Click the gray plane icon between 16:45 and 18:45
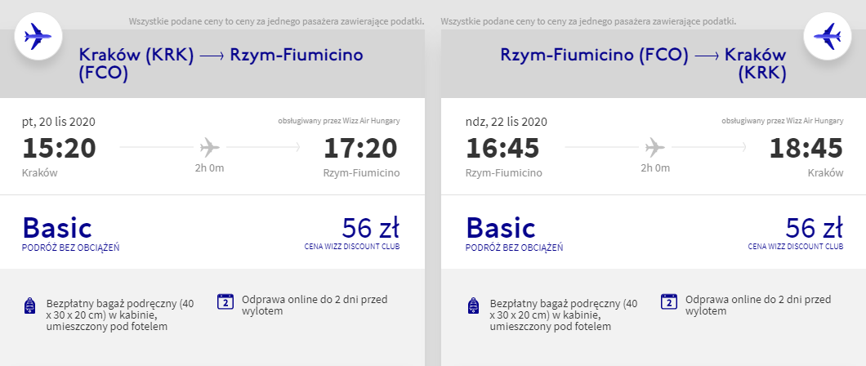This screenshot has width=866, height=366. [655, 147]
